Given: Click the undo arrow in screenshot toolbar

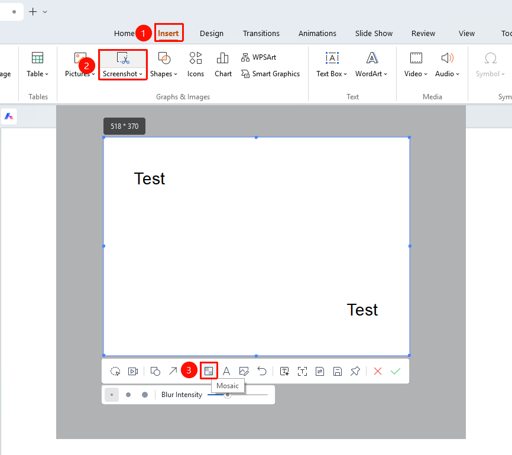Looking at the screenshot, I should tap(262, 371).
